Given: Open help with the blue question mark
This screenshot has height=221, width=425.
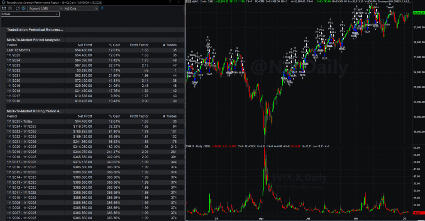Looking at the screenshot, I should pos(101,8).
